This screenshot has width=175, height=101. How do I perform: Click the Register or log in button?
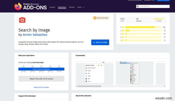[163, 0]
